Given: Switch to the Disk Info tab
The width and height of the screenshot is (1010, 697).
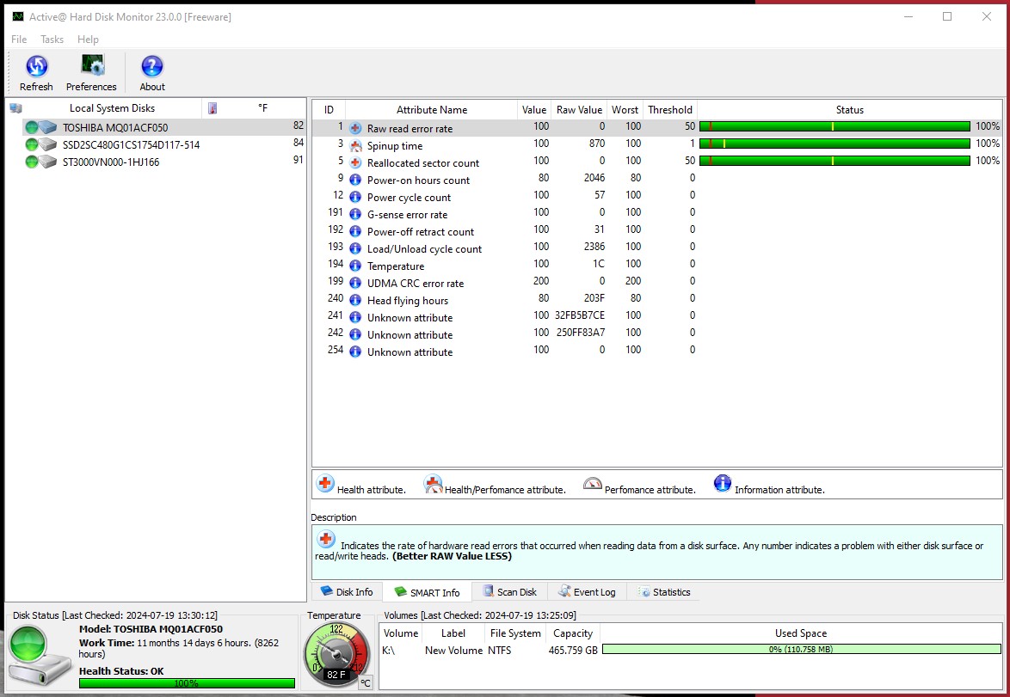Looking at the screenshot, I should (x=347, y=591).
